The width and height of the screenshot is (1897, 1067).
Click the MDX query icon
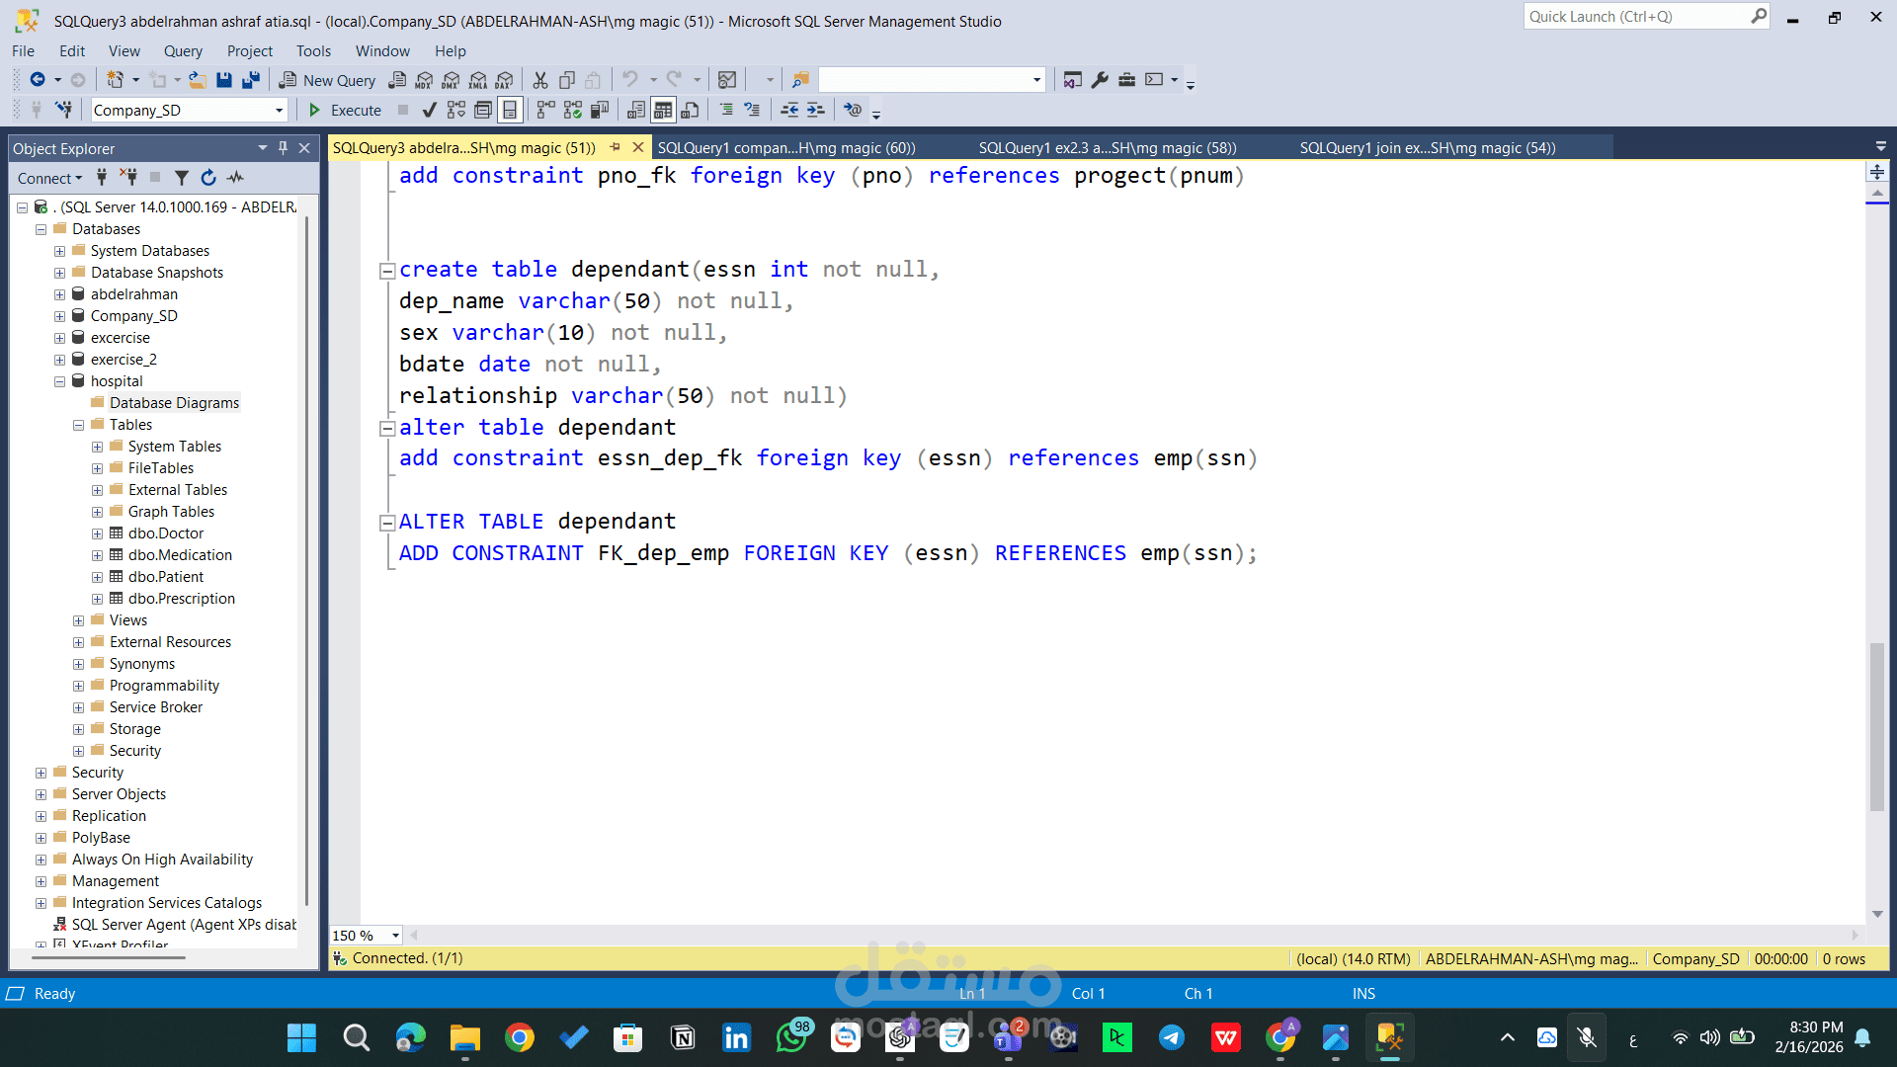point(424,80)
